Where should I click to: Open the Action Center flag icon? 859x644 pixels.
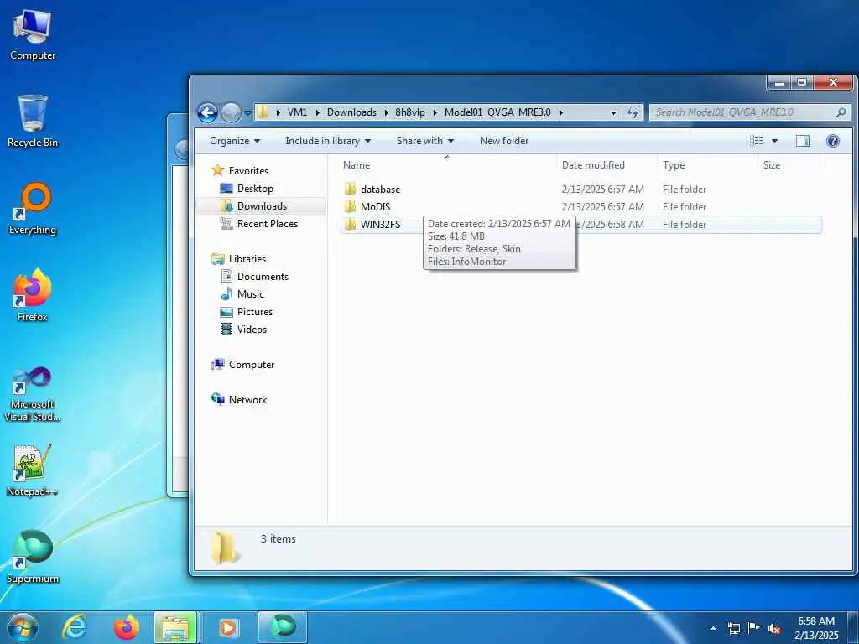754,628
